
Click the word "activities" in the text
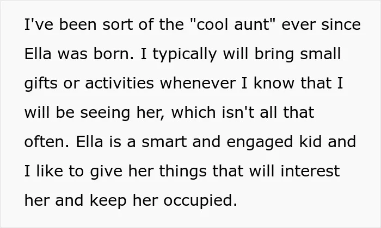click(120, 83)
